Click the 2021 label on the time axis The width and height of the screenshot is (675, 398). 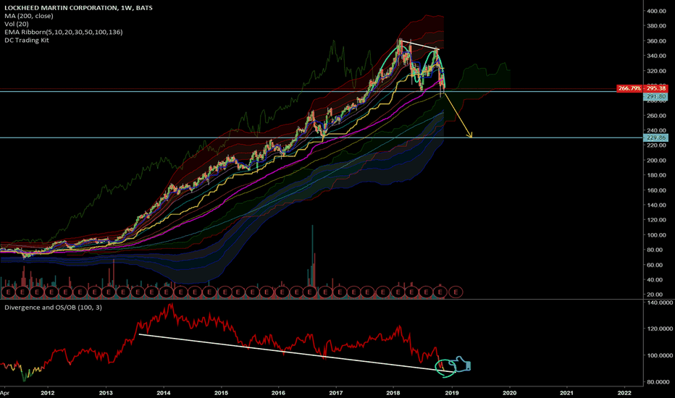pos(566,392)
